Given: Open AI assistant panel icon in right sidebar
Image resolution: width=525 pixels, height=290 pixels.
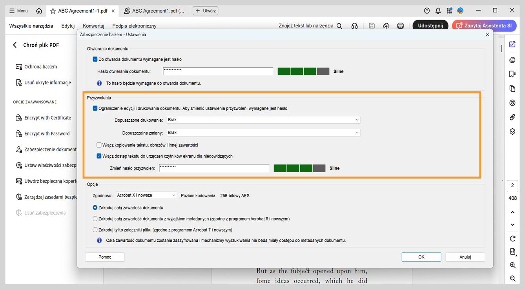Looking at the screenshot, I should pyautogui.click(x=512, y=44).
